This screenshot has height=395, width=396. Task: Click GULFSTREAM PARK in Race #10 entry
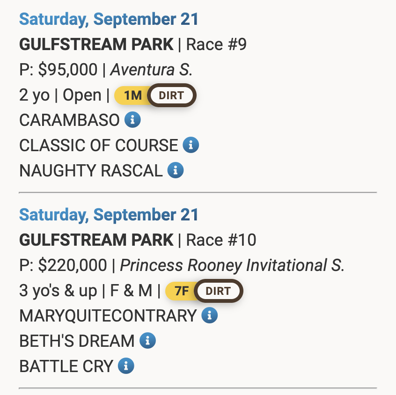point(96,240)
